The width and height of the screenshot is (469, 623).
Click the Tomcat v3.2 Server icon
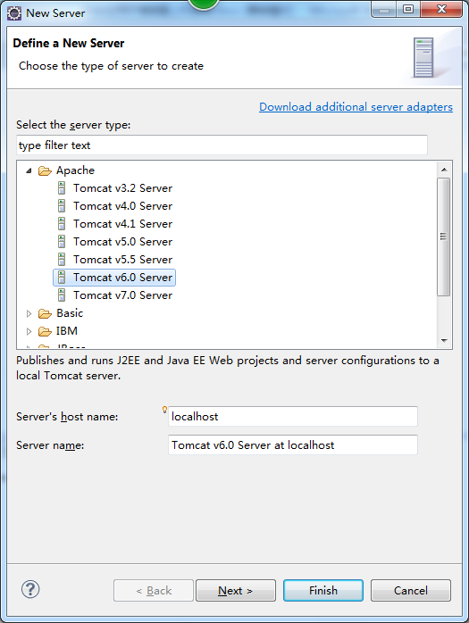62,188
